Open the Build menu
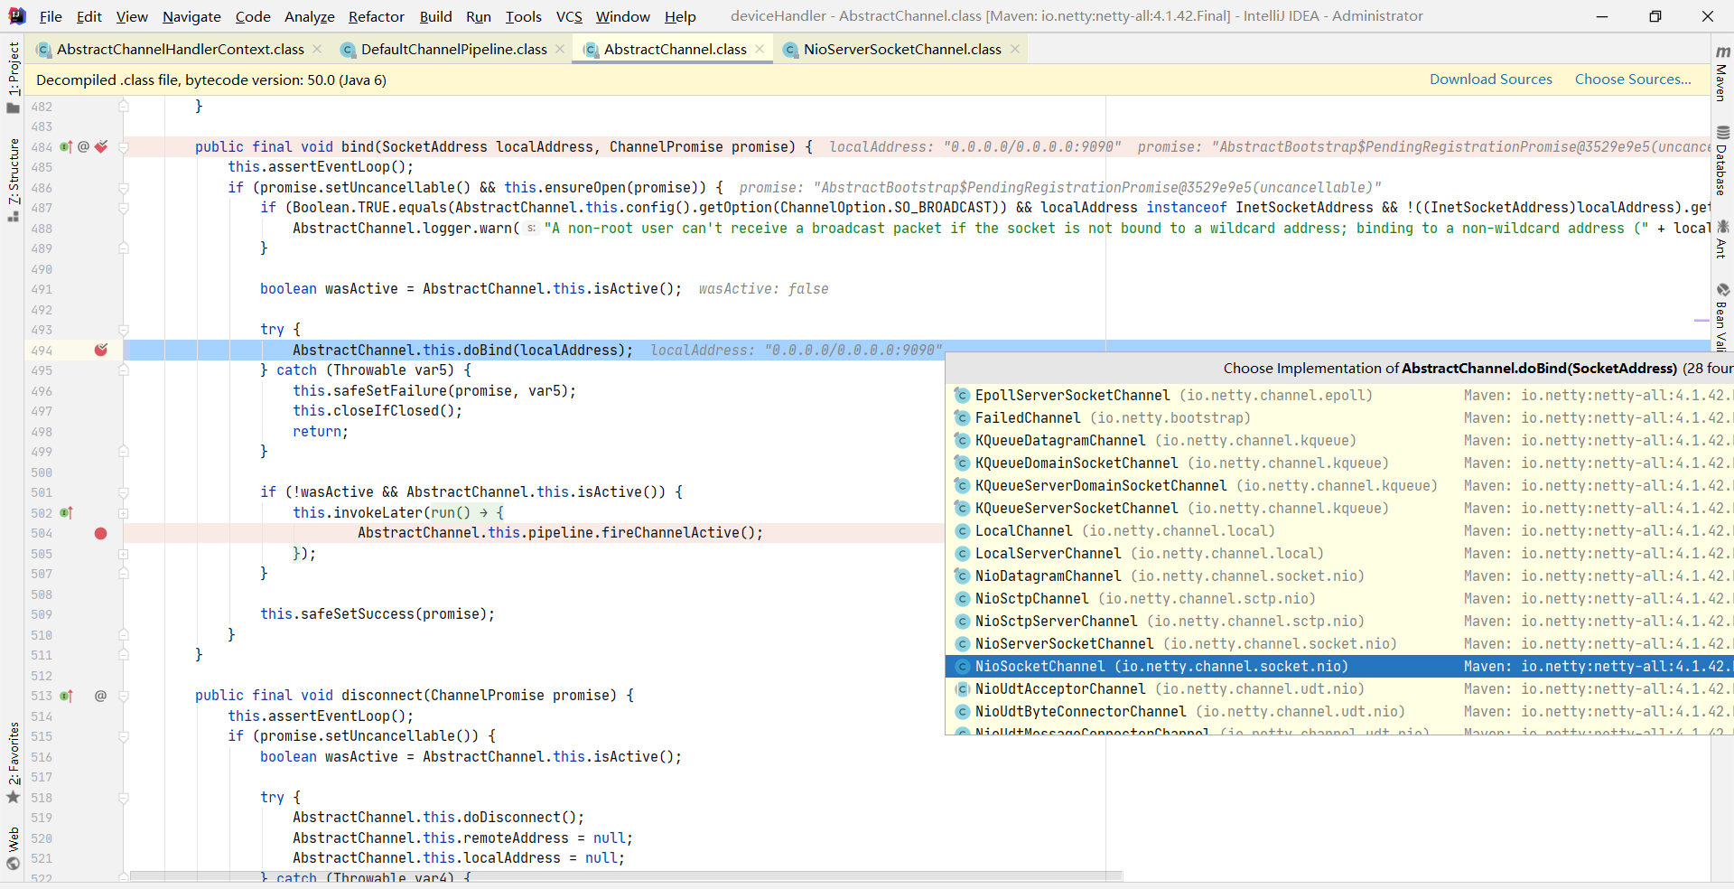Viewport: 1734px width, 889px height. point(435,16)
